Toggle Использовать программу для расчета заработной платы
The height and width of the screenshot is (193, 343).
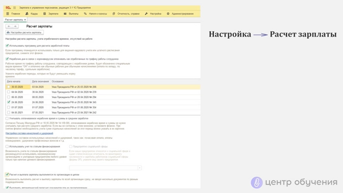tap(7, 45)
